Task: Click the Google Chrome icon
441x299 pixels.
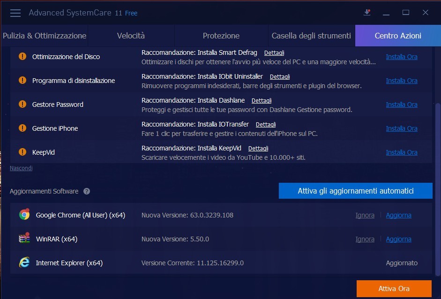Action: coord(24,215)
